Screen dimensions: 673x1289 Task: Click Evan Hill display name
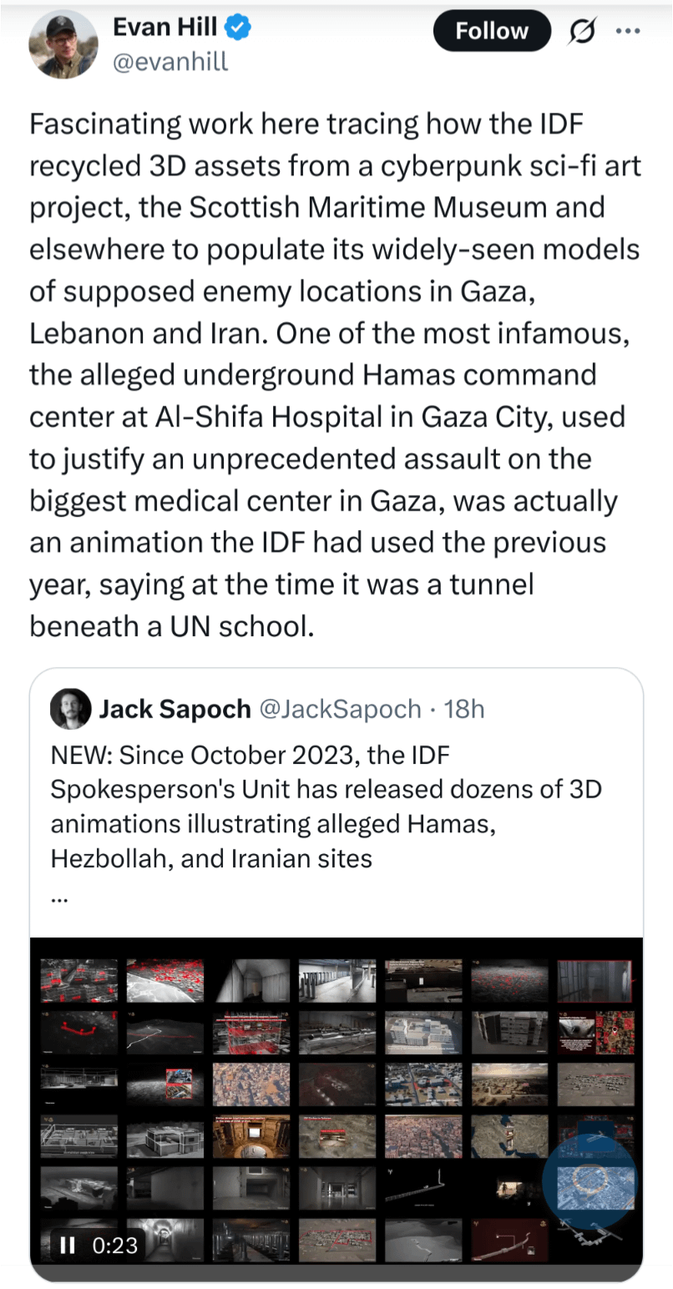(x=165, y=28)
